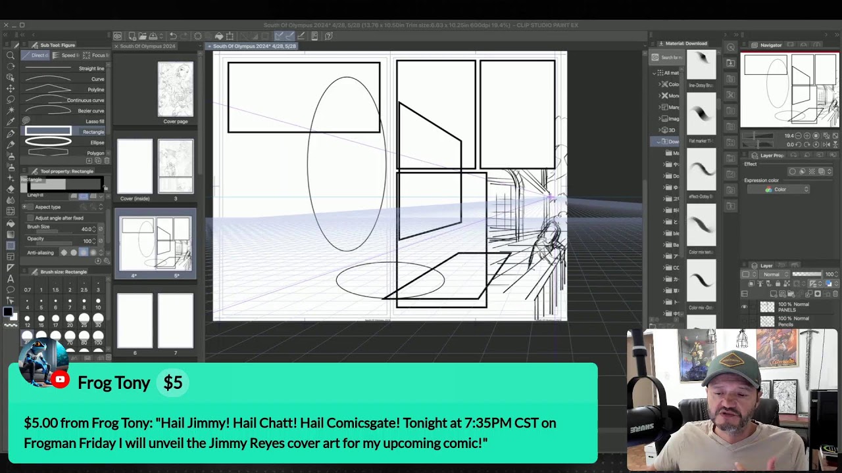Select brush size preset 10

pos(98,304)
